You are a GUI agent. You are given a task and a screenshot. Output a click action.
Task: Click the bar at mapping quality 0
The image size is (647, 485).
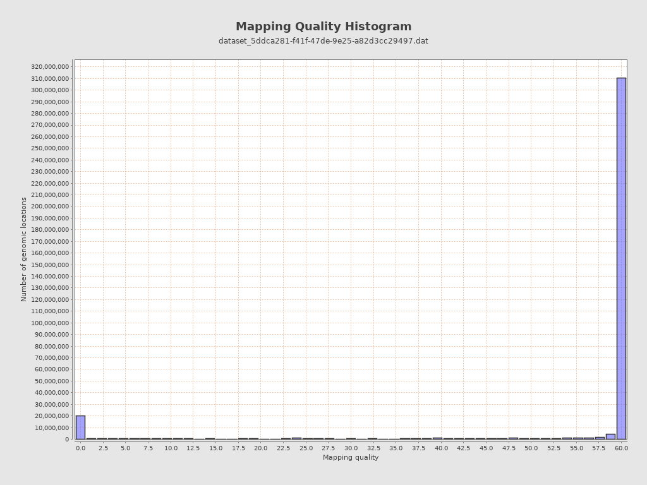[x=80, y=428]
